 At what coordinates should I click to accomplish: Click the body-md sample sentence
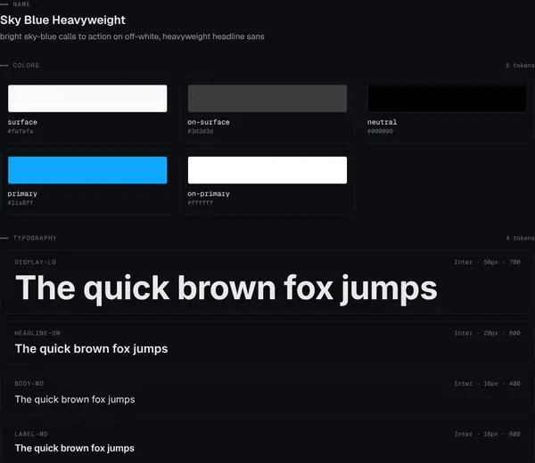pyautogui.click(x=75, y=399)
